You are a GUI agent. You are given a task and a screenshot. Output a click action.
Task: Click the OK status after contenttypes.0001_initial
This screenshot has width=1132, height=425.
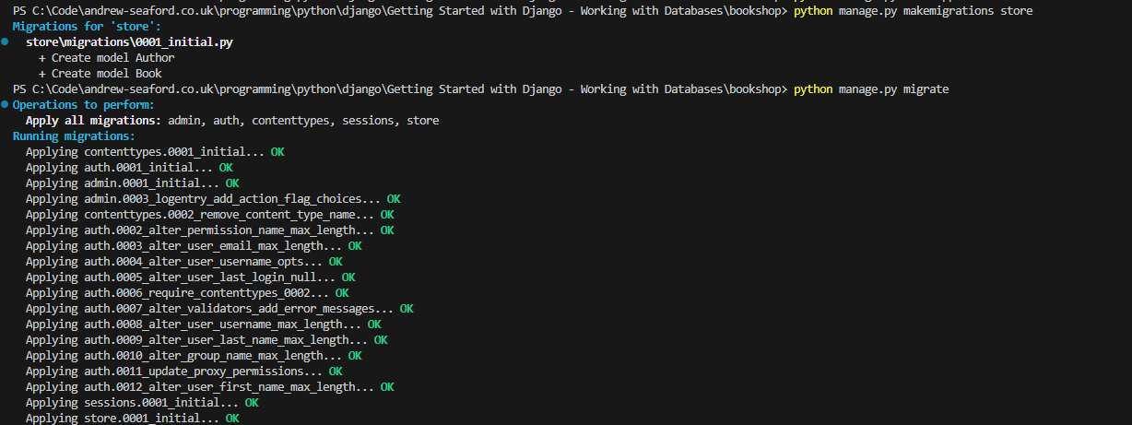[277, 152]
